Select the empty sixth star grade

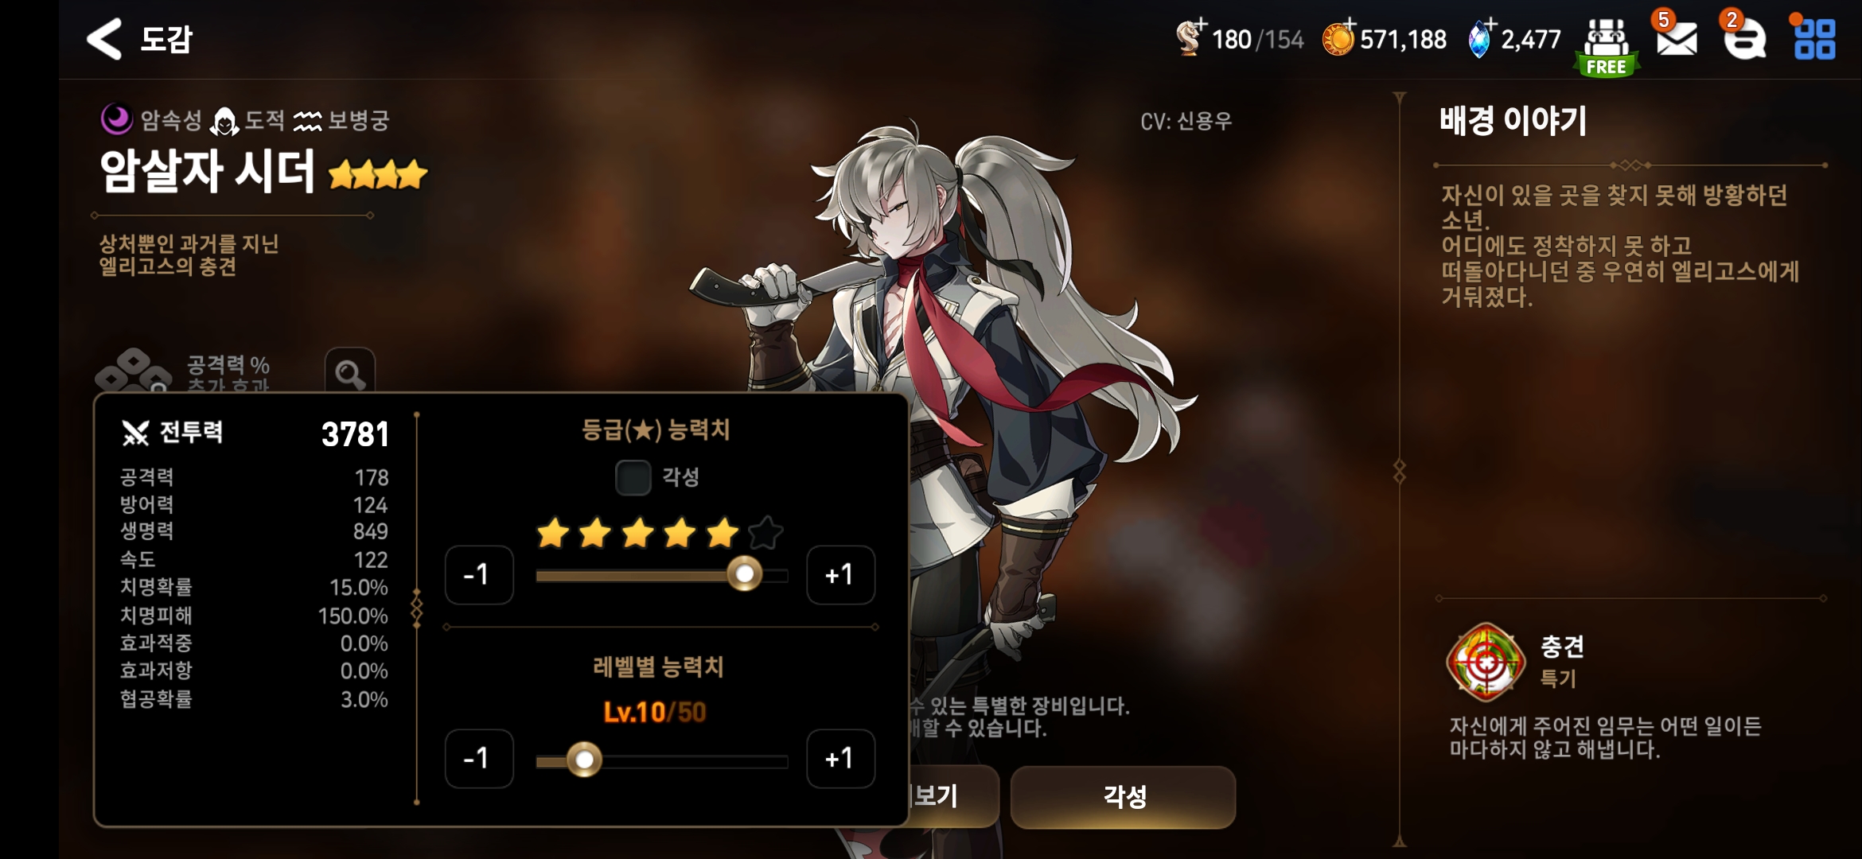765,533
